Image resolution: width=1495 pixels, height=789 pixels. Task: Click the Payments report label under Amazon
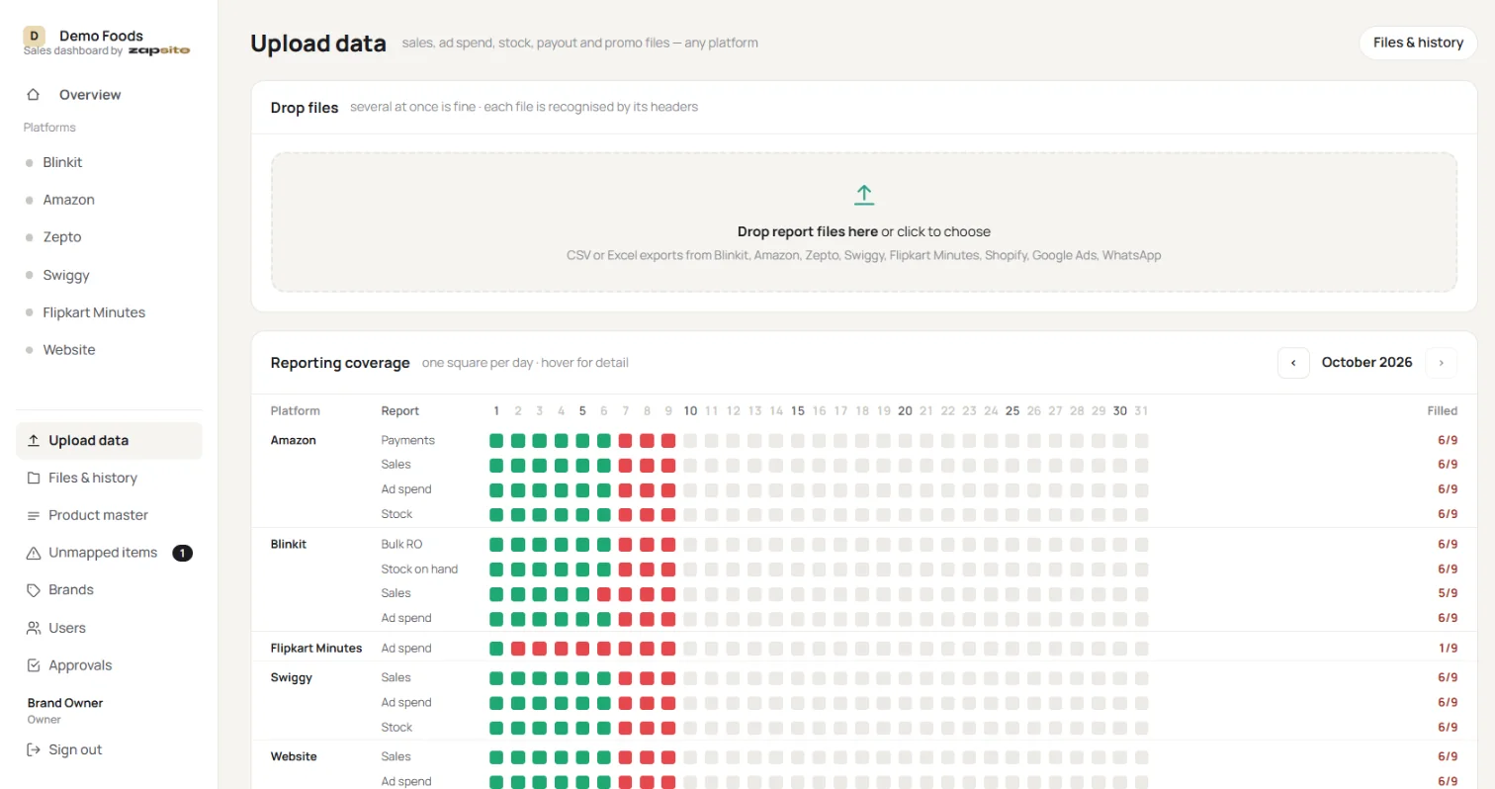(x=408, y=440)
